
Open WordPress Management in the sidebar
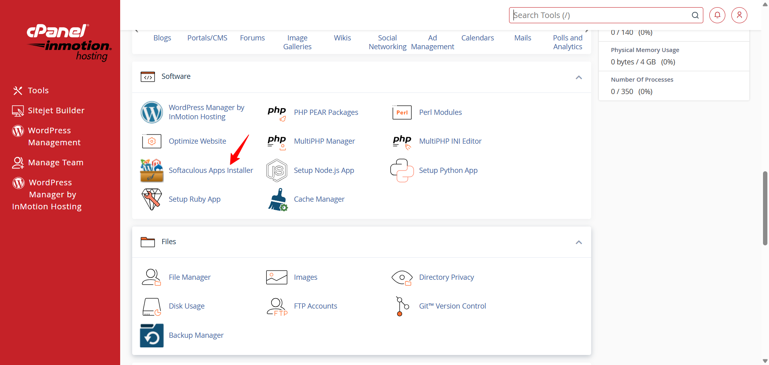pos(46,136)
